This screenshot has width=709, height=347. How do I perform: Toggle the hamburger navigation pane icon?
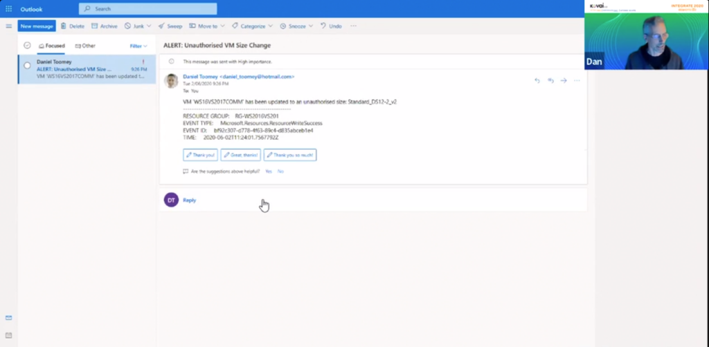pos(9,26)
